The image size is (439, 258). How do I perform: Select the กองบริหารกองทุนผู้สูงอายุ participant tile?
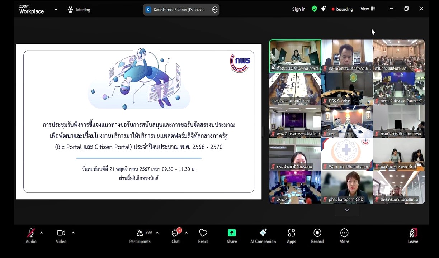(295, 89)
